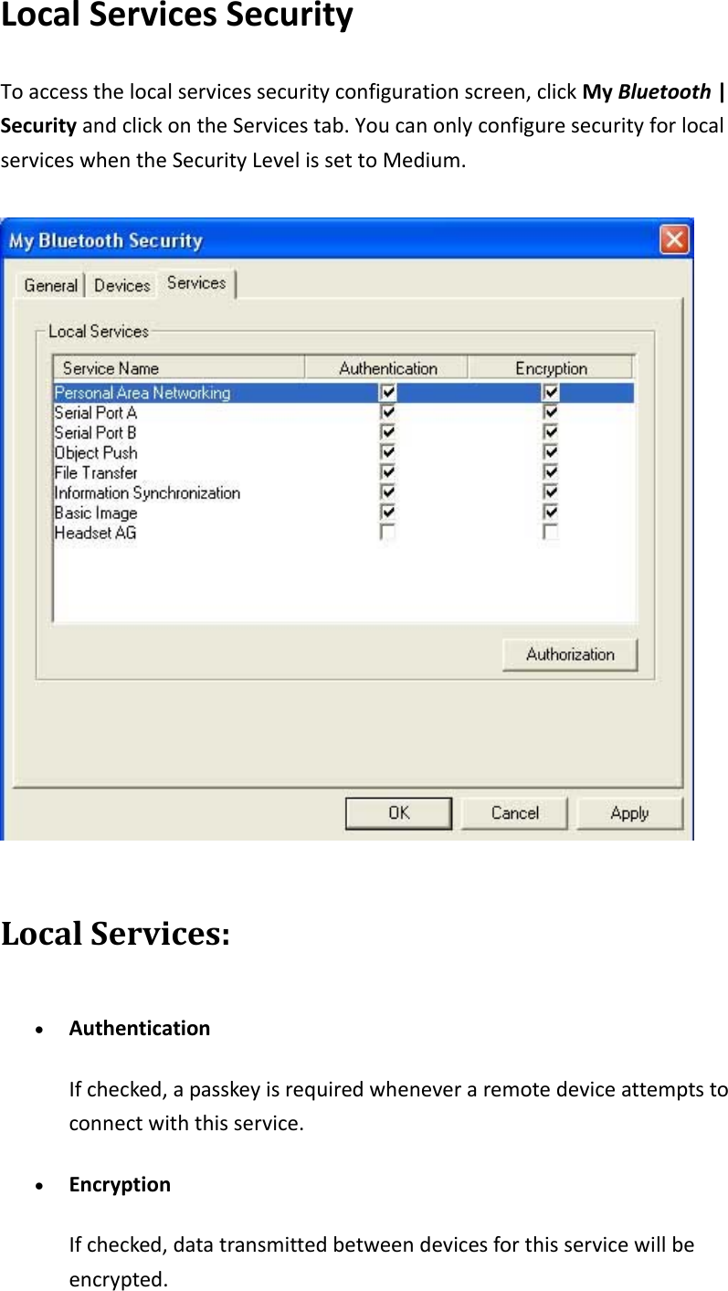Uncheck Encryption for Serial Port A
Viewport: 728px width, 1291px height.
click(551, 413)
